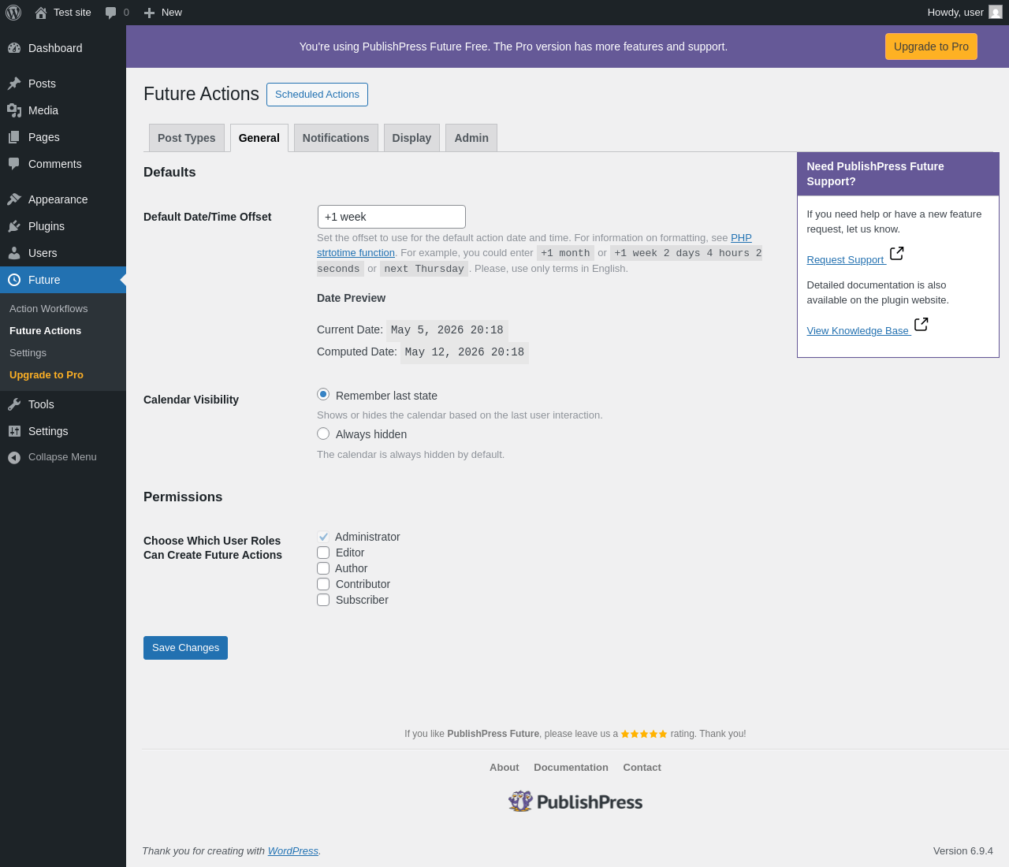Select the Always hidden radio option
This screenshot has width=1009, height=867.
click(x=323, y=433)
